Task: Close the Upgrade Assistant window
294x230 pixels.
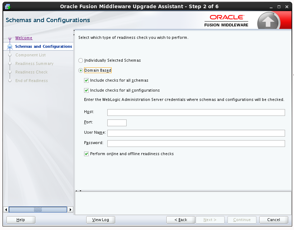Action: 287,7
